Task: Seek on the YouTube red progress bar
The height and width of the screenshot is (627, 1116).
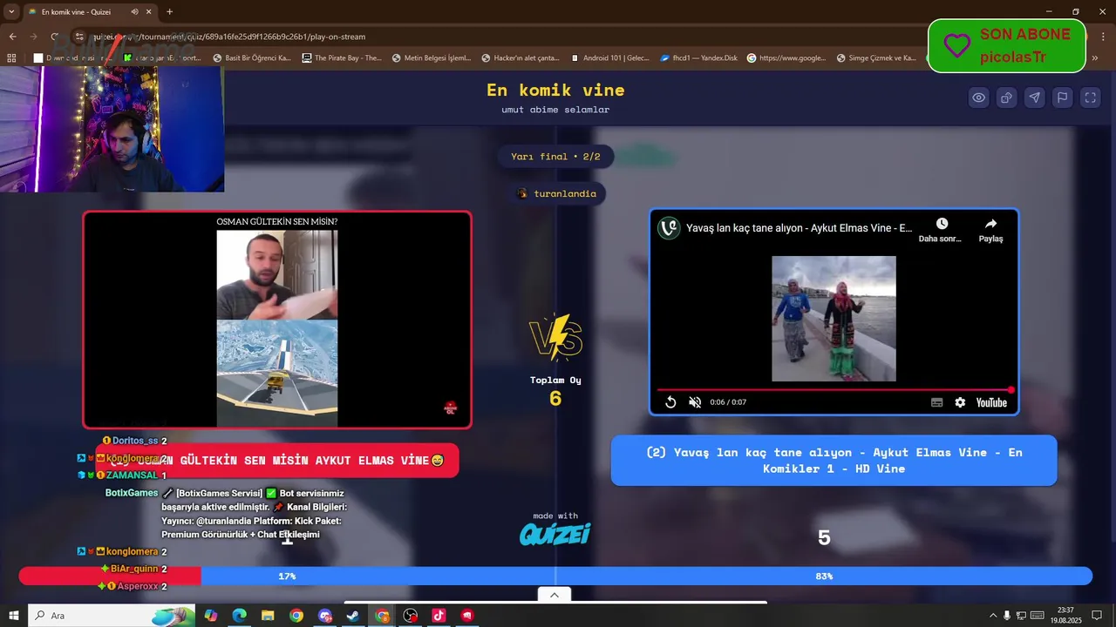Action: [x=834, y=389]
